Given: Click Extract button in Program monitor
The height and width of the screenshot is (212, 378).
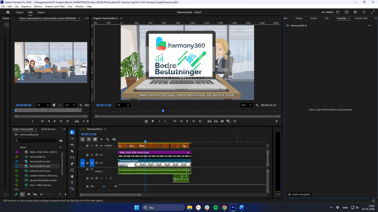Looking at the screenshot, I should click(216, 121).
